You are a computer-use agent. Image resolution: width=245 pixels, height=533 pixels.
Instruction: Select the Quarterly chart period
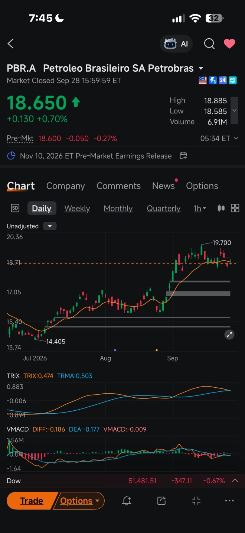pos(164,209)
